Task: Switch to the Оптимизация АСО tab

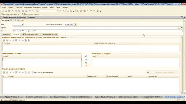Action: 30,34
